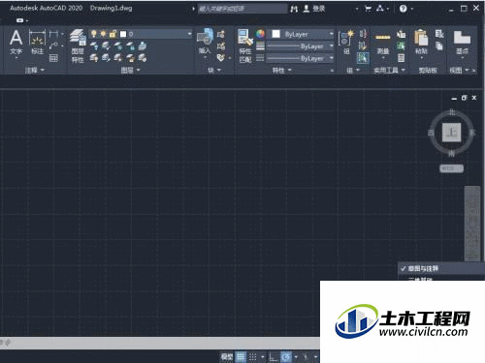Click the Create block icon
Viewport: 485px width, 363px height.
(221, 34)
